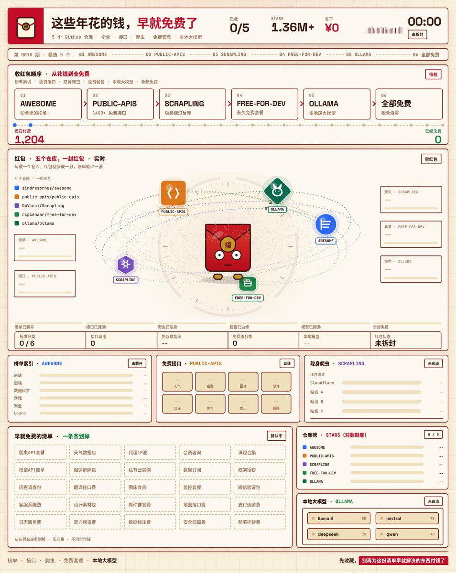Select step 02 PUBLIC-APIS card
This screenshot has height=573, width=456.
(x=120, y=104)
